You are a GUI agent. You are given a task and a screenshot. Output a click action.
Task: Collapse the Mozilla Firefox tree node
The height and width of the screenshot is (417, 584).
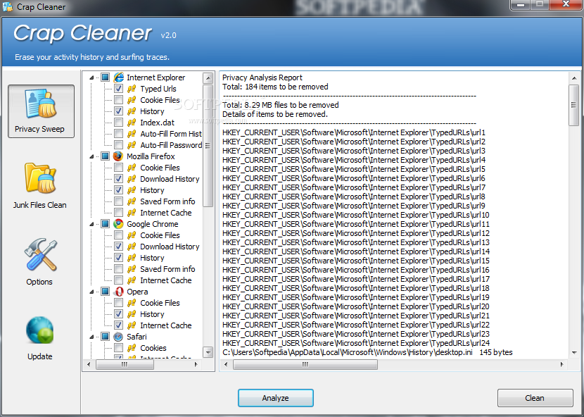pos(91,156)
